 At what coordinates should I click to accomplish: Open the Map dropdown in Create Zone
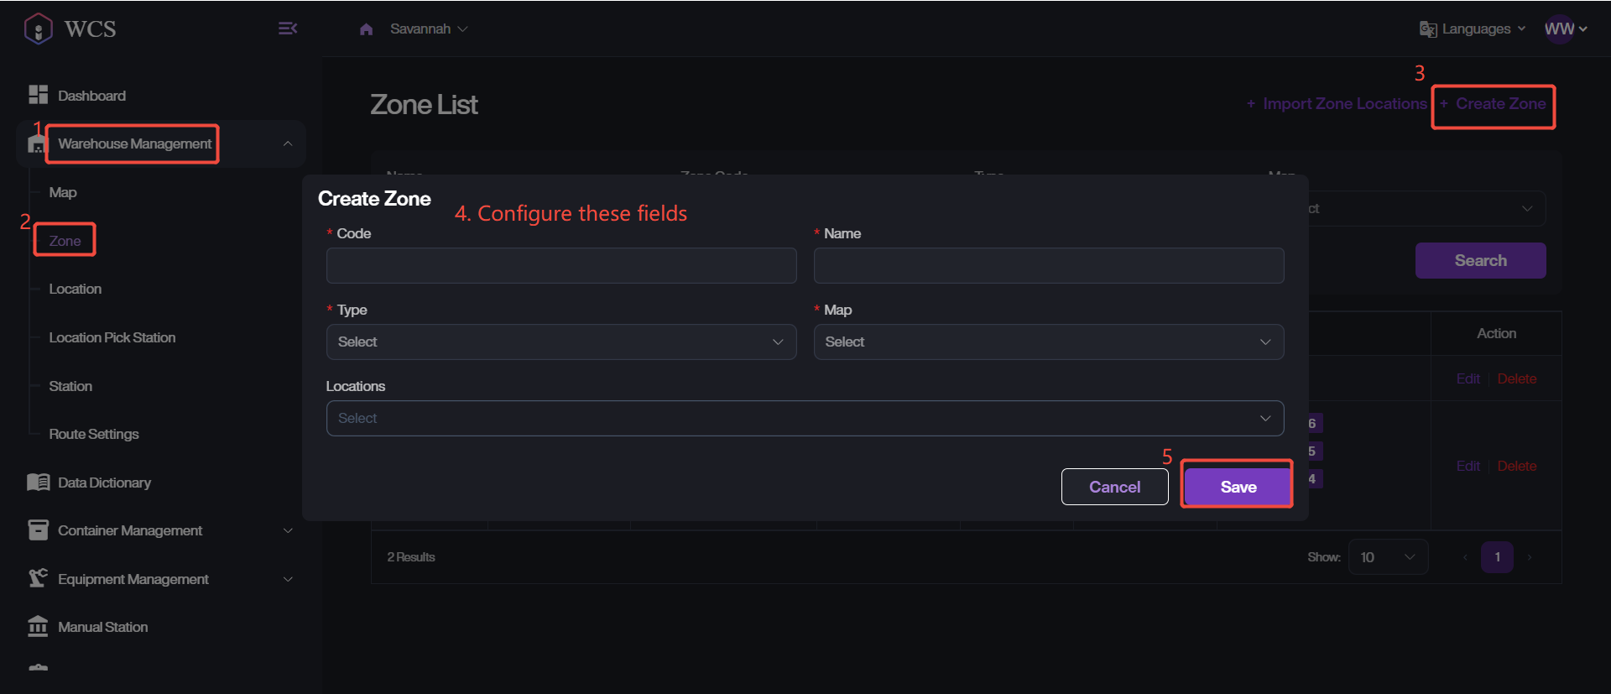[1048, 342]
